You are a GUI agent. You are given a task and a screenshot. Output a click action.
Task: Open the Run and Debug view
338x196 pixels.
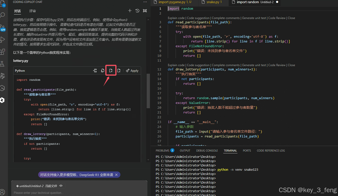(x=3, y=39)
